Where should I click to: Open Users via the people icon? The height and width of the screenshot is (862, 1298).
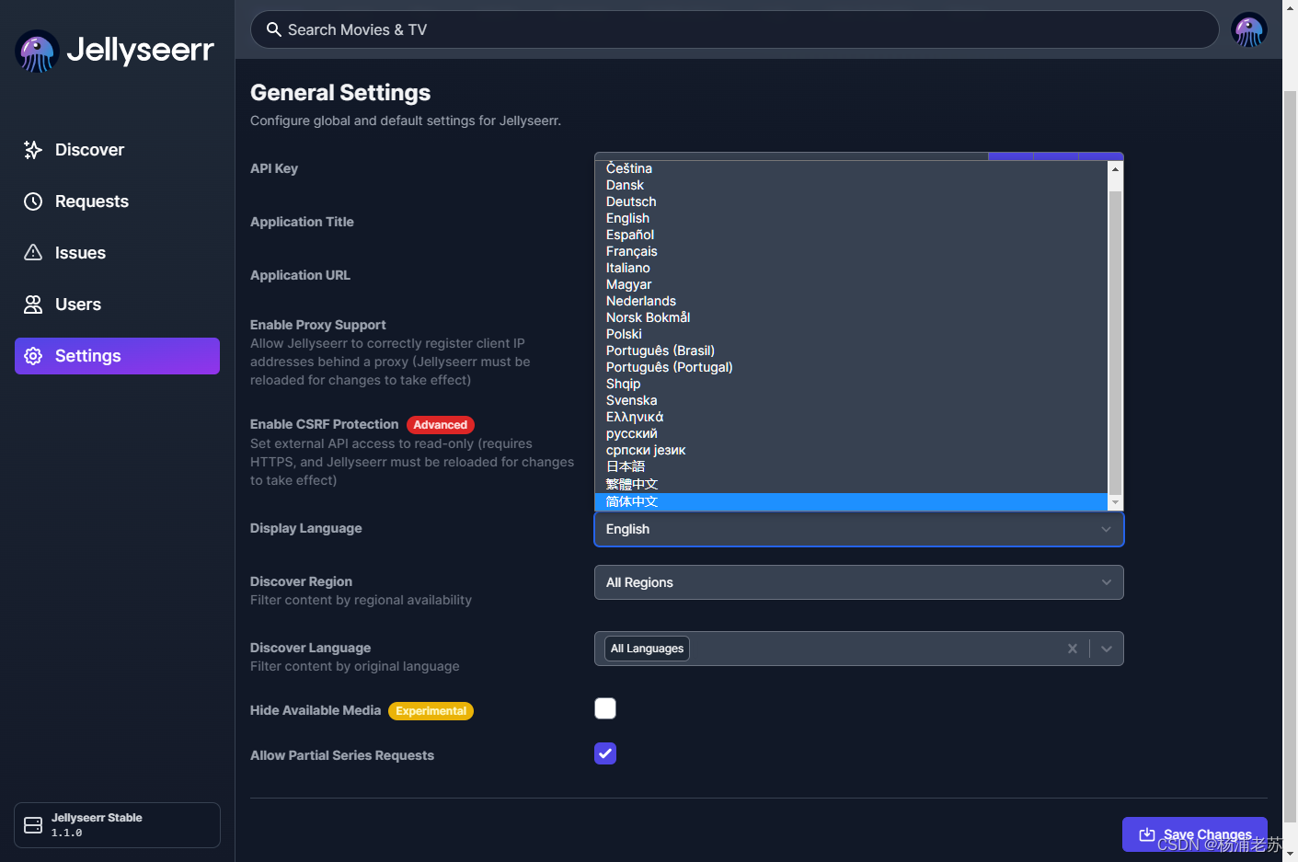coord(33,305)
